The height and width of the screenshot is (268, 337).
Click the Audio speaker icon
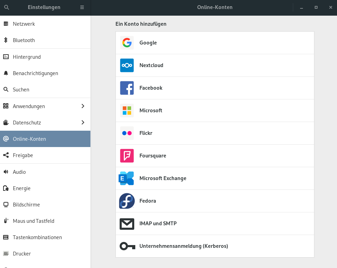click(x=6, y=172)
